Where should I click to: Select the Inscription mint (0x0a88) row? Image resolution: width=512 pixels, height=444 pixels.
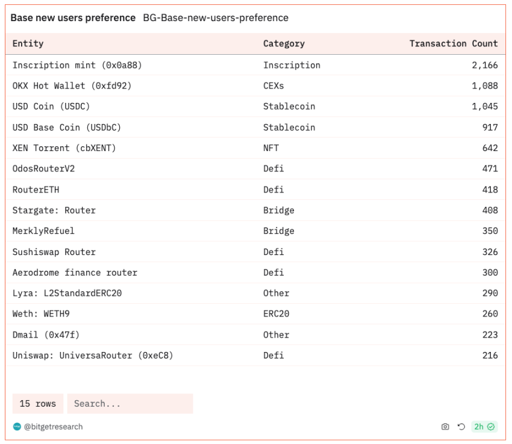(77, 65)
